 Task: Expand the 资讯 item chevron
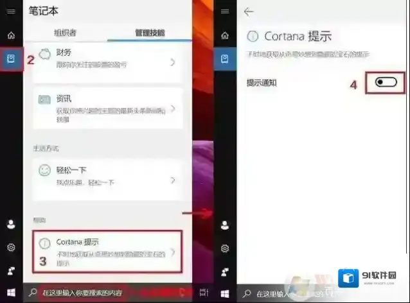point(173,108)
